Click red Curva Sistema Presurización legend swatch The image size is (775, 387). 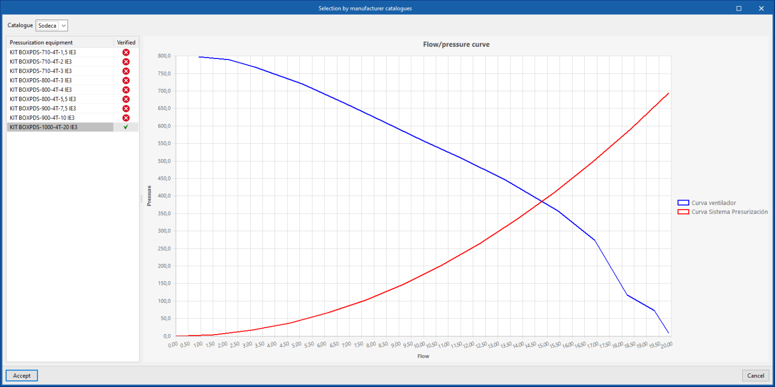tap(683, 212)
